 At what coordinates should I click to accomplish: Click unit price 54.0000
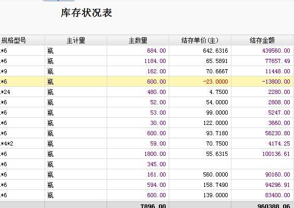[x=200, y=102]
